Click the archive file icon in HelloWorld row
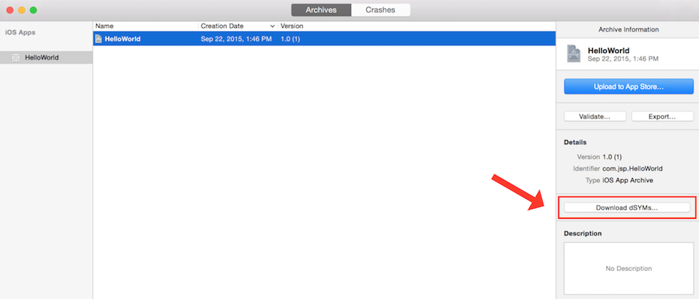 click(x=99, y=38)
